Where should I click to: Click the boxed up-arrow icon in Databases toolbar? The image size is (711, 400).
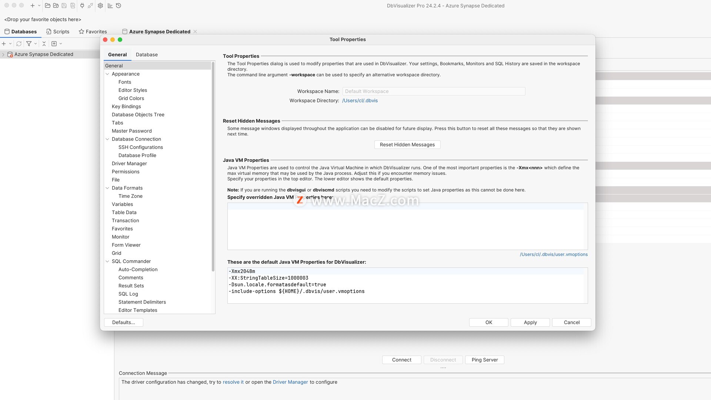click(x=54, y=44)
